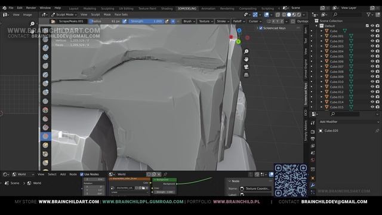The width and height of the screenshot is (382, 215).
Task: Switch to the Shading workspace tab
Action: (167, 8)
